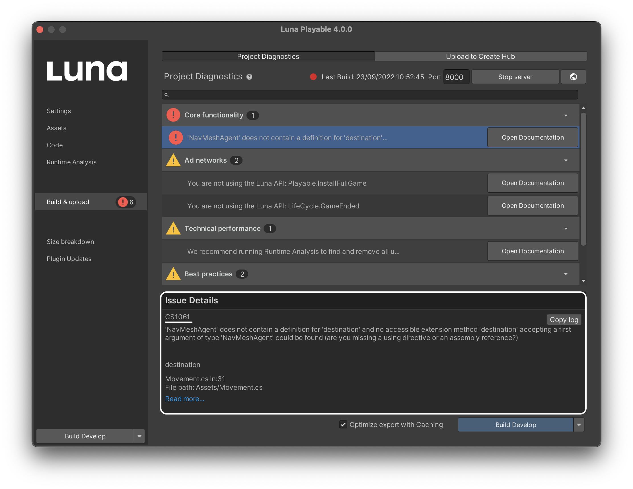Click the CS1061 error code
The image size is (633, 489).
[177, 317]
